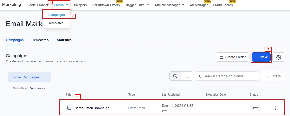290x116 pixels.
Task: Click the Search Campaign Name field
Action: pyautogui.click(x=227, y=76)
